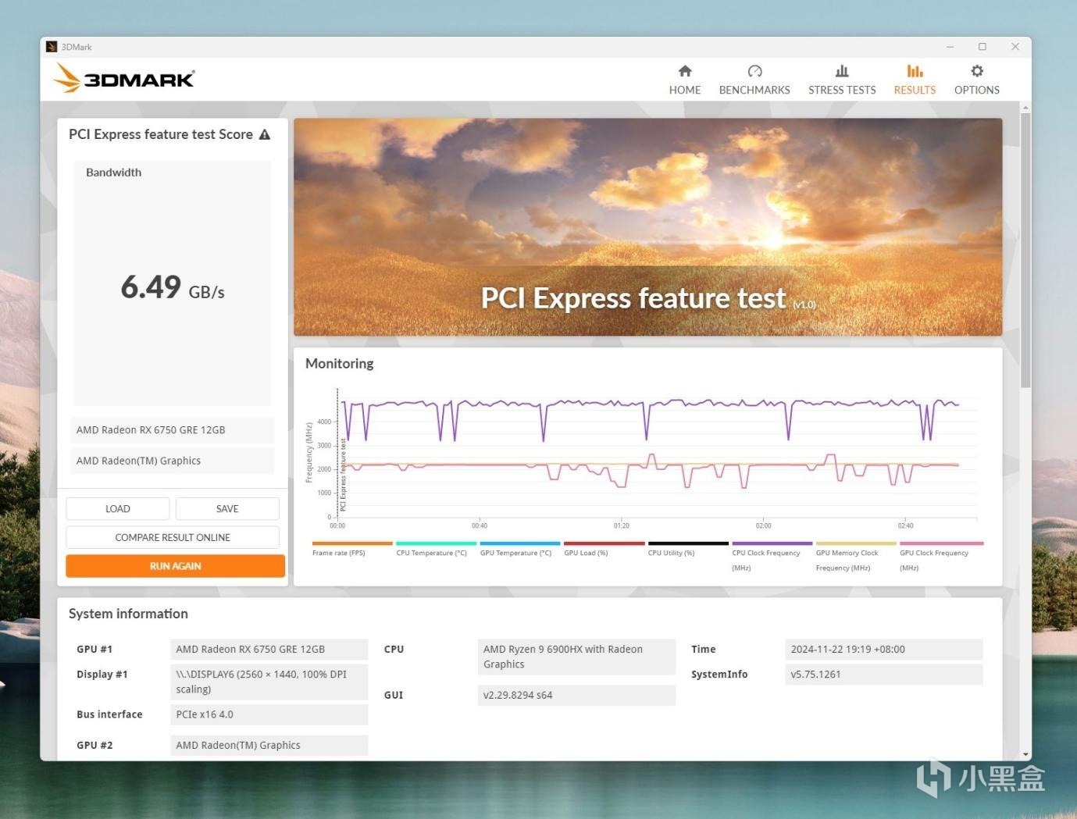Select the RESULTS tab label
The image size is (1077, 819).
(915, 90)
